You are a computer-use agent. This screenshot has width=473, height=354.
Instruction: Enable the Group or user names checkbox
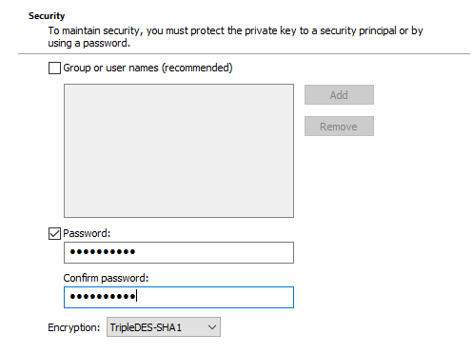[54, 68]
